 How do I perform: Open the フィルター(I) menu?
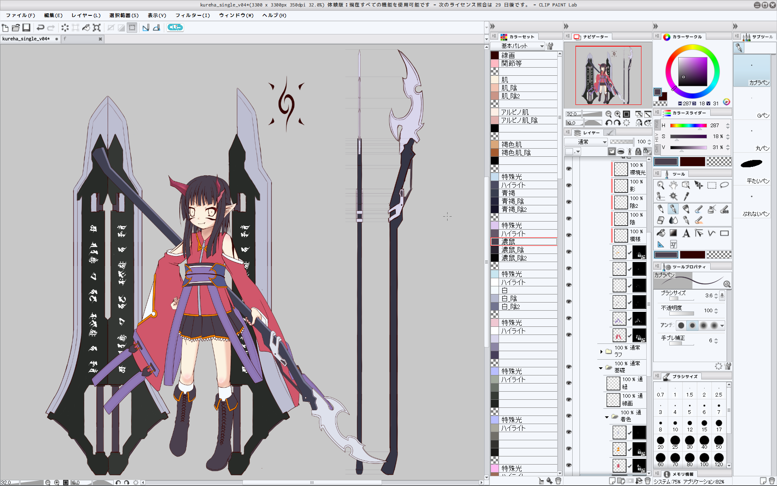coord(193,15)
